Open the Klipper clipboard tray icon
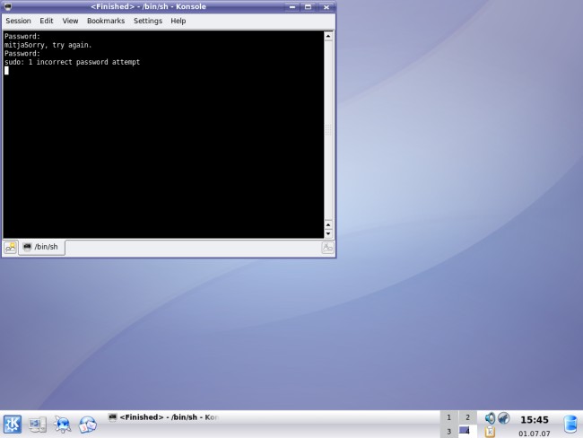Image resolution: width=583 pixels, height=438 pixels. click(x=490, y=432)
